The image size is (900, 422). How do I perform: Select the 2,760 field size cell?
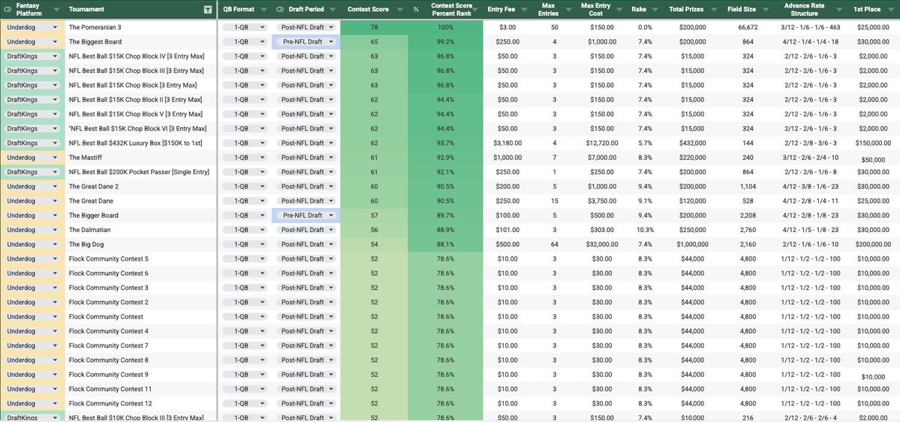[x=748, y=230]
